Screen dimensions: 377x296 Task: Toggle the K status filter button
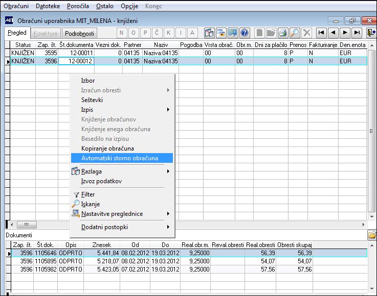click(x=168, y=33)
